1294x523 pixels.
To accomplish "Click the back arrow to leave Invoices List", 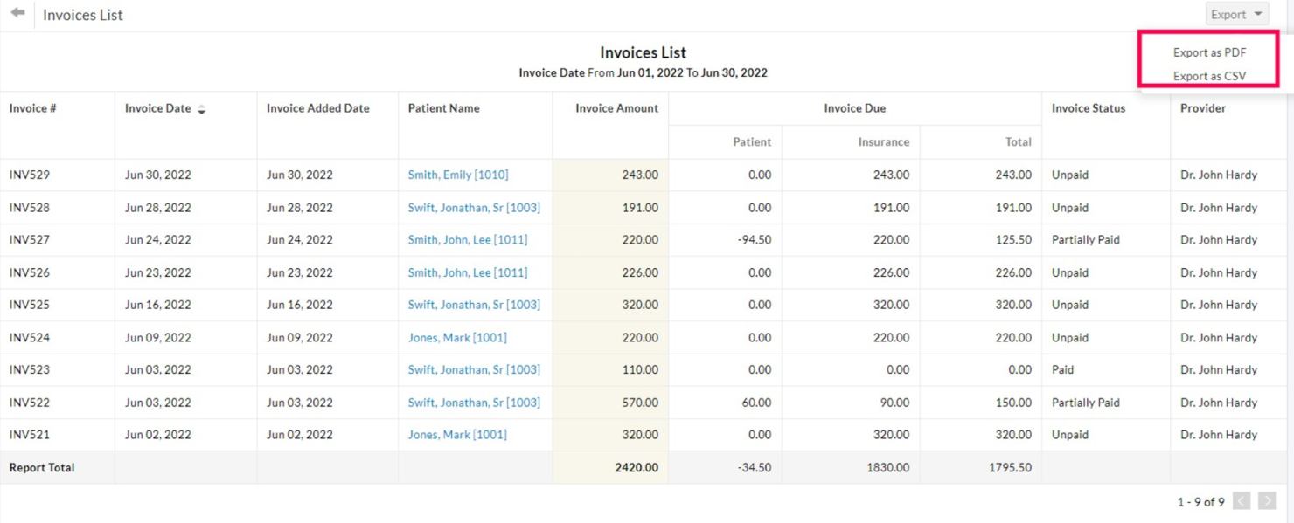I will pyautogui.click(x=18, y=14).
